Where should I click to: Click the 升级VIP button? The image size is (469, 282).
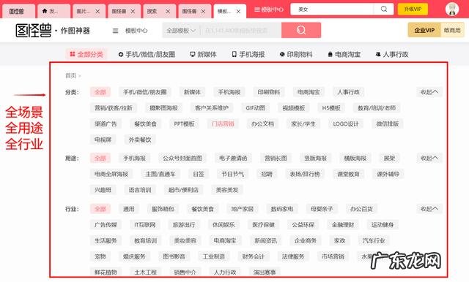tap(413, 9)
